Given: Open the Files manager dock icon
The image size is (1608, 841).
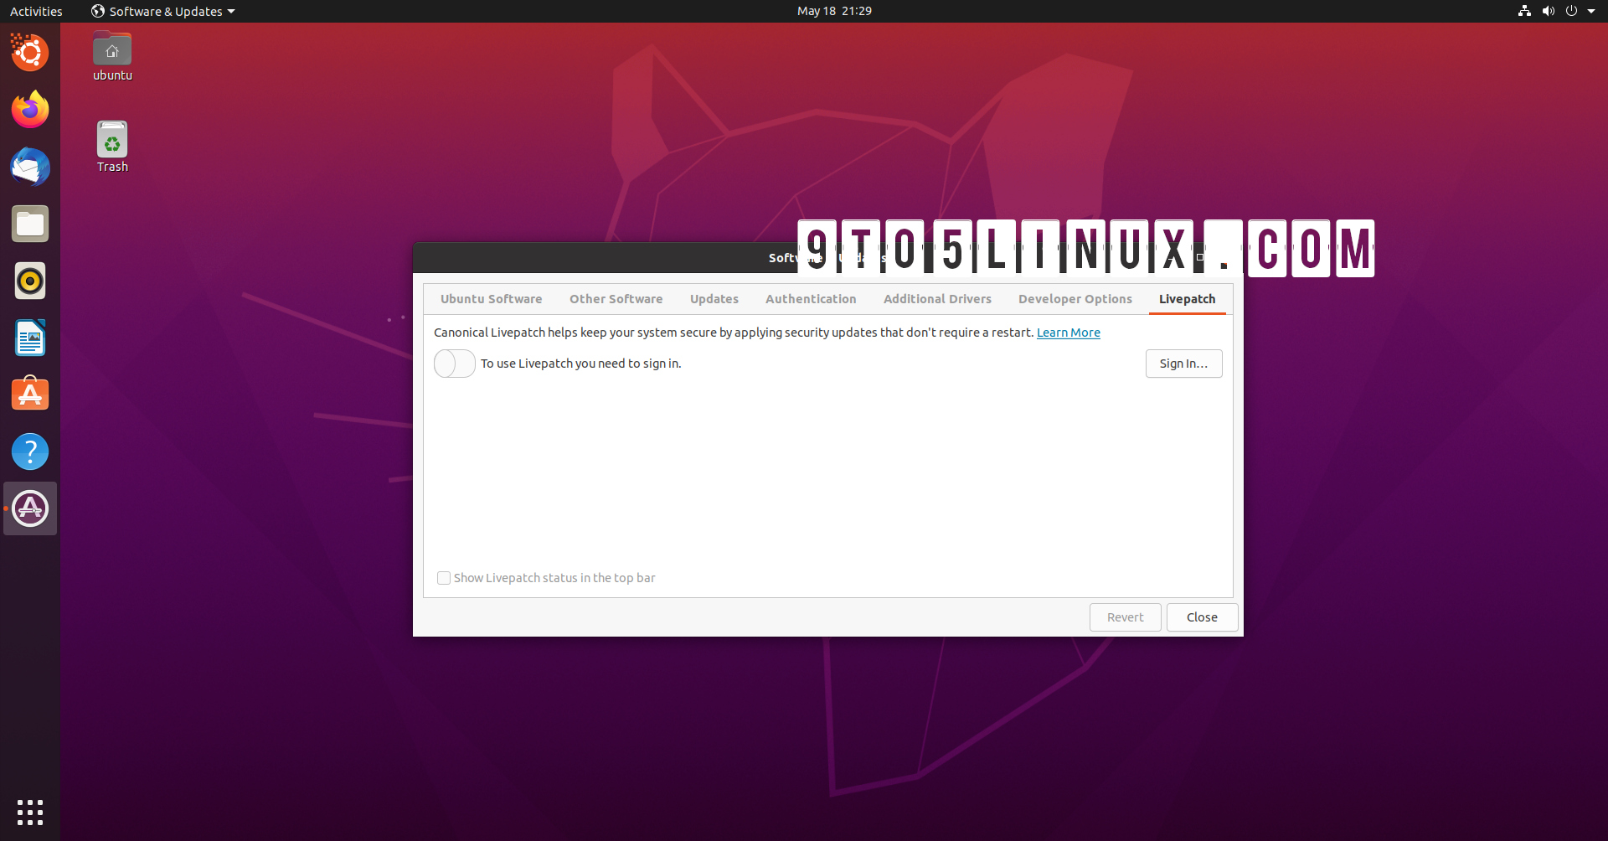Looking at the screenshot, I should (30, 224).
